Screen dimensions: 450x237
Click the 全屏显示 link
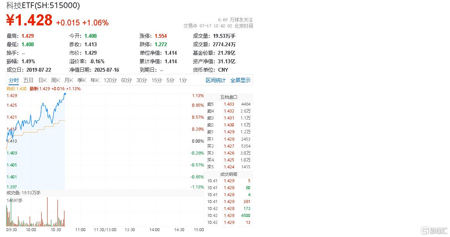[240, 80]
